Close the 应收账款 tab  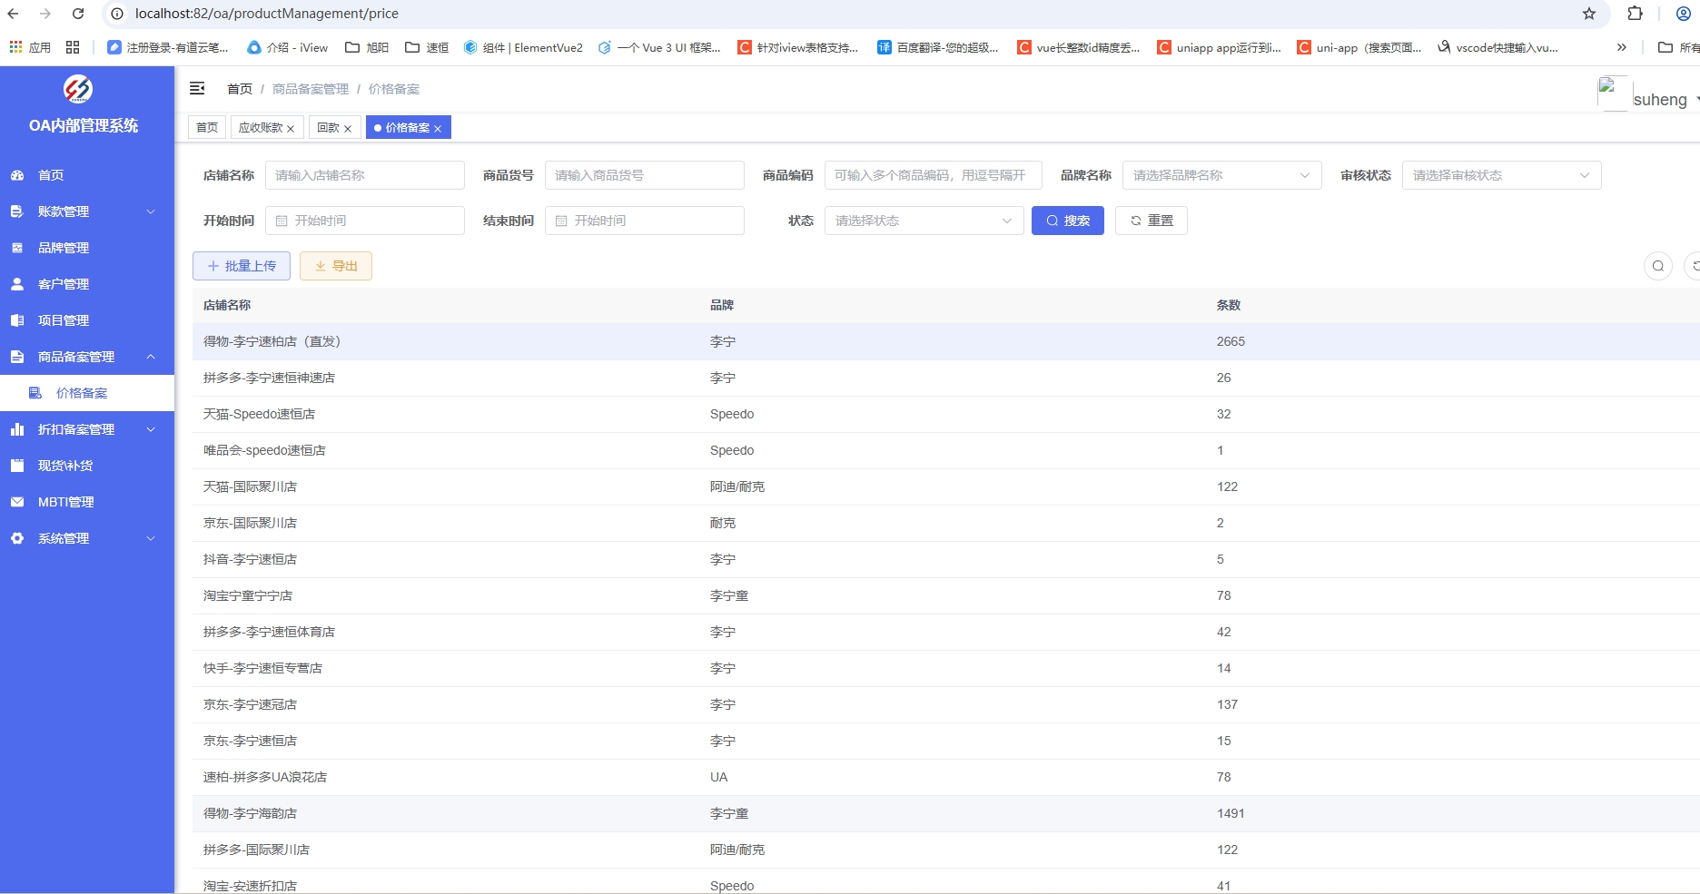click(291, 129)
